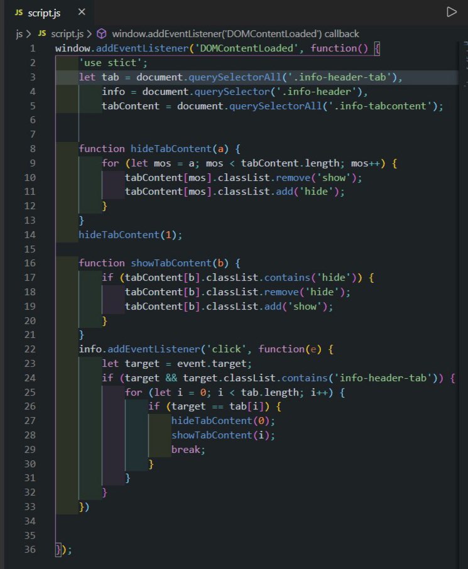The height and width of the screenshot is (569, 468).
Task: Click 'DOMContentLoaded' string on line 1
Action: pyautogui.click(x=246, y=48)
